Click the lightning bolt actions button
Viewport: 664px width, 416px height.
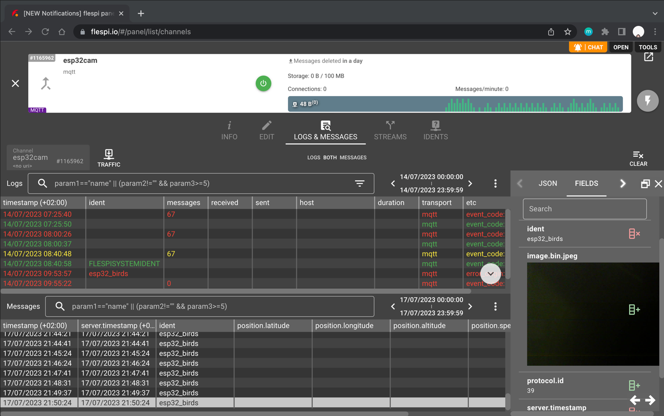648,101
